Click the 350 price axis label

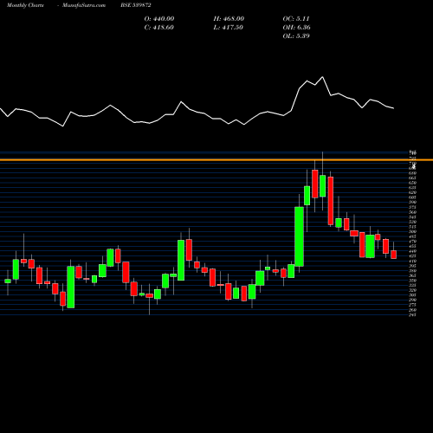(412, 281)
